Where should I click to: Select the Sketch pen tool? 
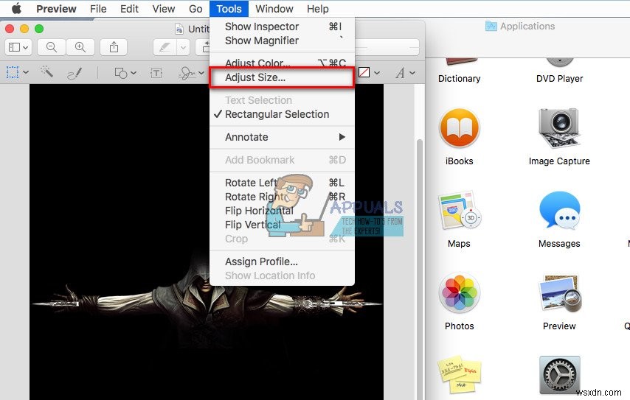pos(75,73)
